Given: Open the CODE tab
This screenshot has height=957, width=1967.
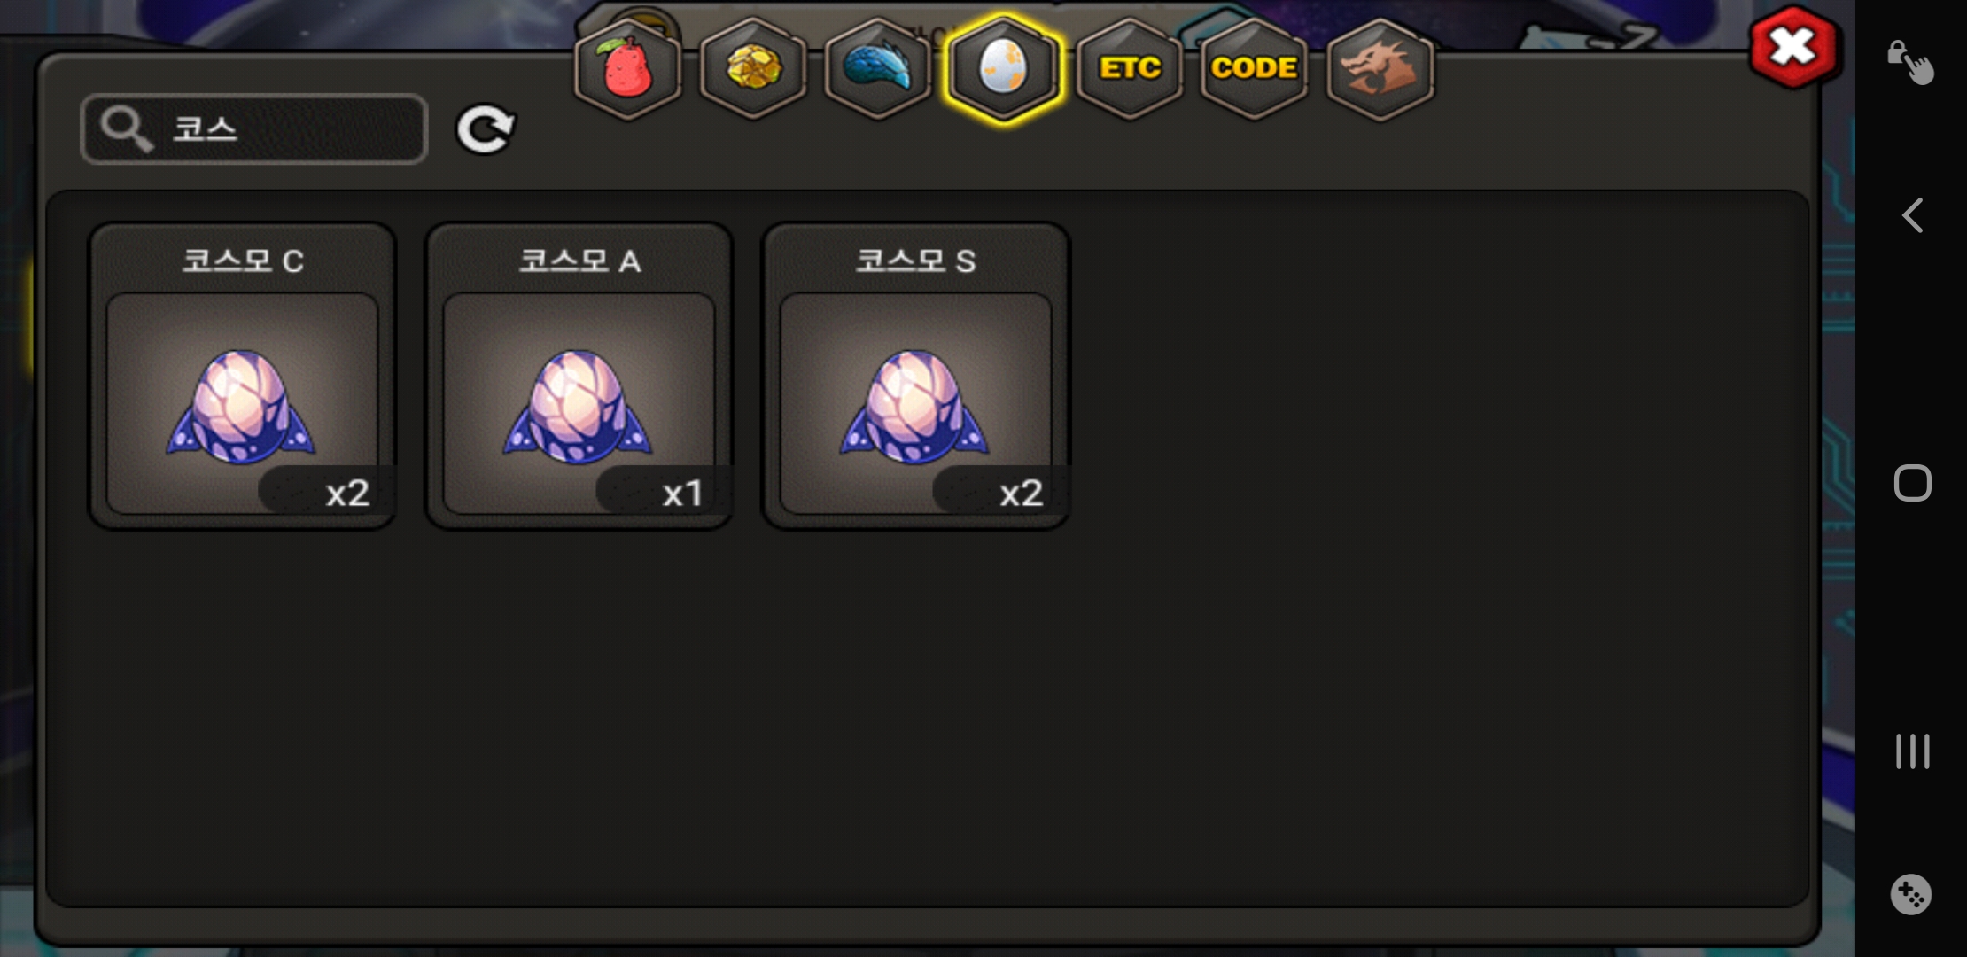Looking at the screenshot, I should pos(1254,68).
